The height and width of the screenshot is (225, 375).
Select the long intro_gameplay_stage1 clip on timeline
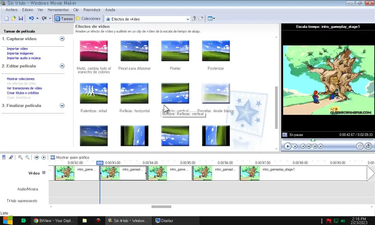pyautogui.click(x=304, y=173)
